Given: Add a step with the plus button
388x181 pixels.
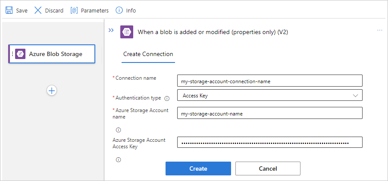Looking at the screenshot, I should tap(52, 90).
